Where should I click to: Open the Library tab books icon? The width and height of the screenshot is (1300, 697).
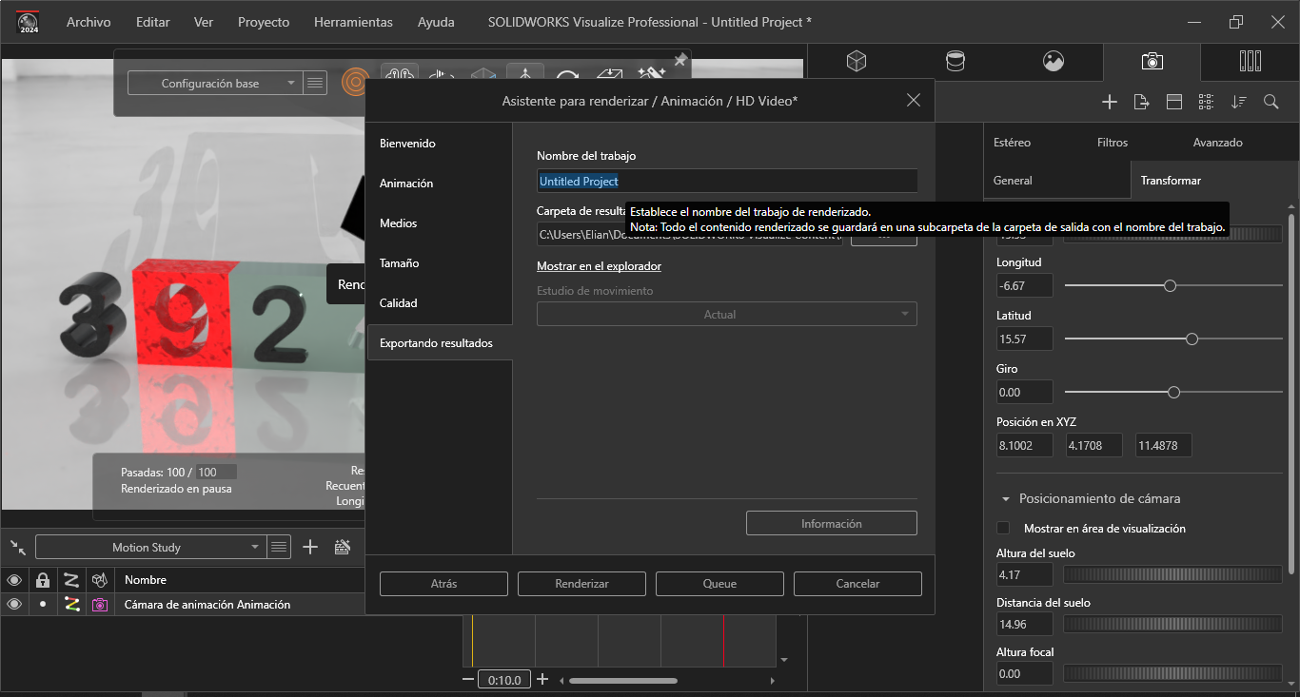1251,61
